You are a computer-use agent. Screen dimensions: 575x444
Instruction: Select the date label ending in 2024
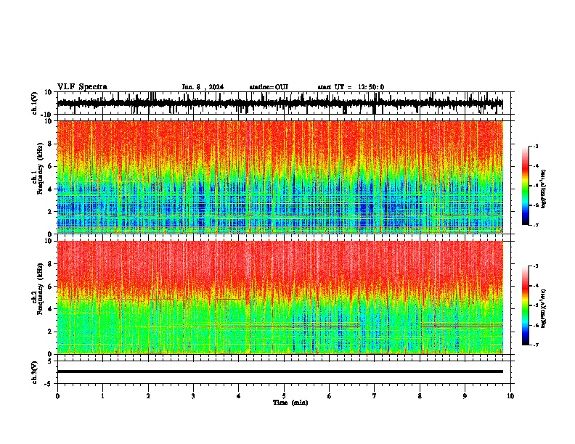[203, 87]
